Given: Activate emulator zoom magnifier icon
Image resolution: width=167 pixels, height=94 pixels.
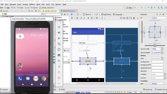Looking at the screenshot, I should pyautogui.click(x=59, y=61).
